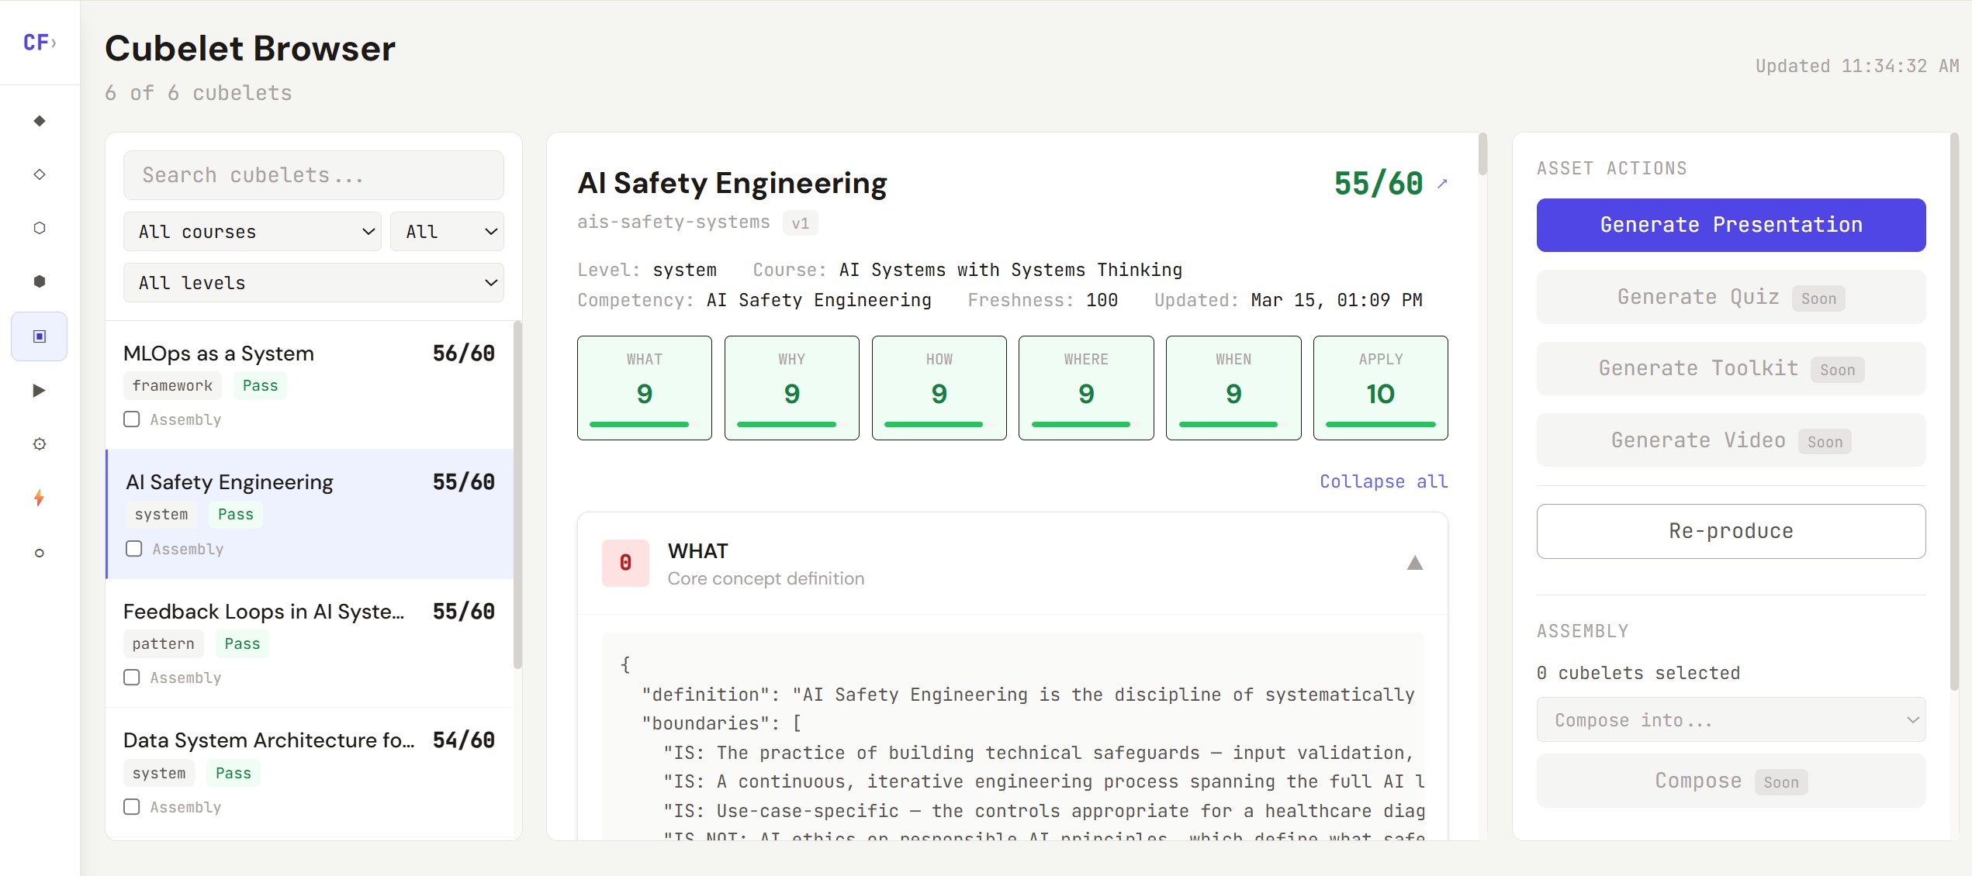Click the Generate Presentation button
This screenshot has width=1972, height=876.
(x=1730, y=225)
